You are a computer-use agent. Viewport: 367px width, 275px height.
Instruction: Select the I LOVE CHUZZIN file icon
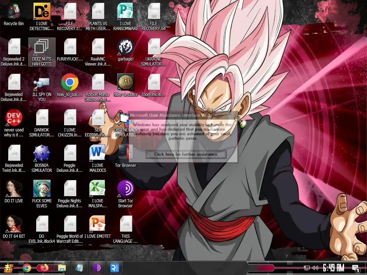[70, 123]
